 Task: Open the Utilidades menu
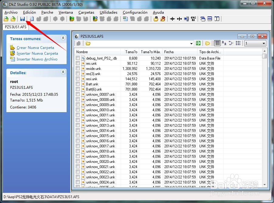tap(108, 12)
